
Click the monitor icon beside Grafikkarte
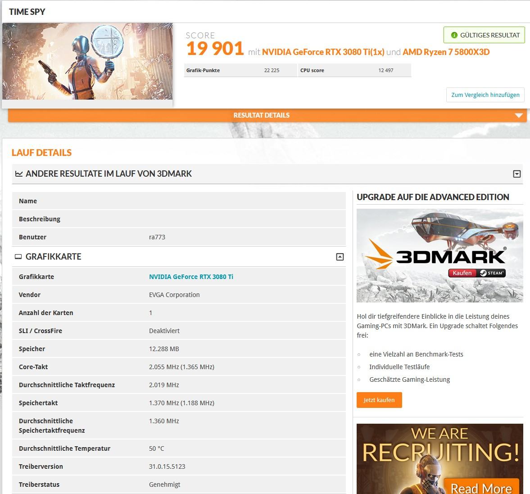(18, 257)
